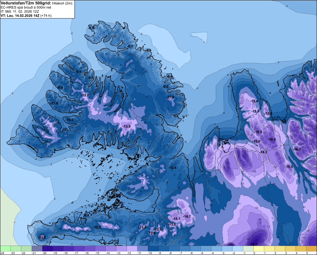
Task: Click the -15.0 temperature label
Action: (x=256, y=141)
